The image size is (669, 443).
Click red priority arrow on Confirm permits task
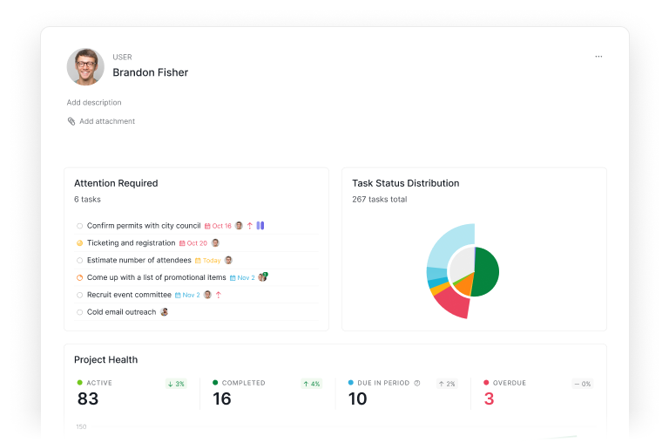tap(250, 226)
